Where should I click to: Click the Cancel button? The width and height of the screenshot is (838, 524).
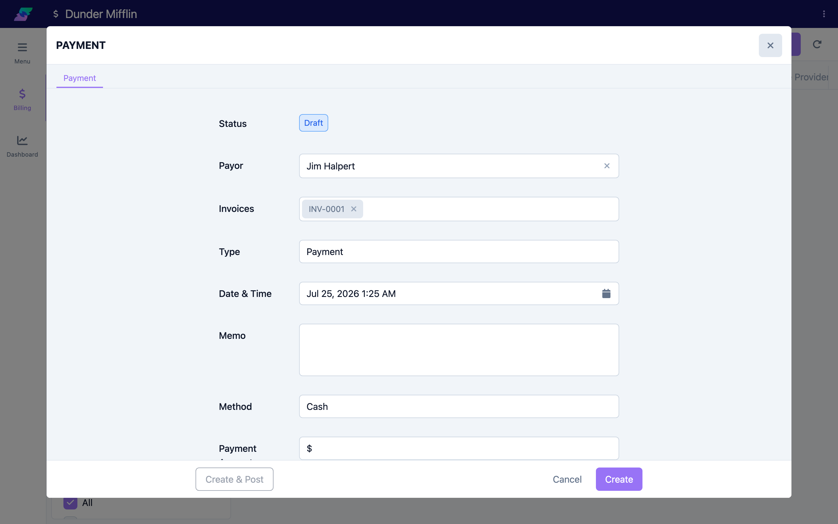tap(567, 479)
